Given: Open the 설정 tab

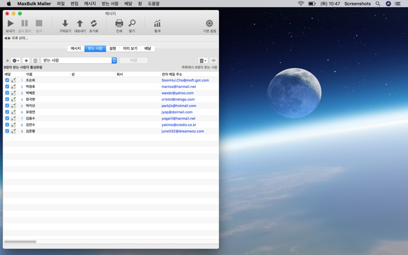Looking at the screenshot, I should pos(112,48).
